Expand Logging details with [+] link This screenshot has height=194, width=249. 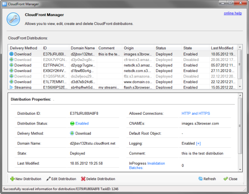pyautogui.click(x=198, y=143)
